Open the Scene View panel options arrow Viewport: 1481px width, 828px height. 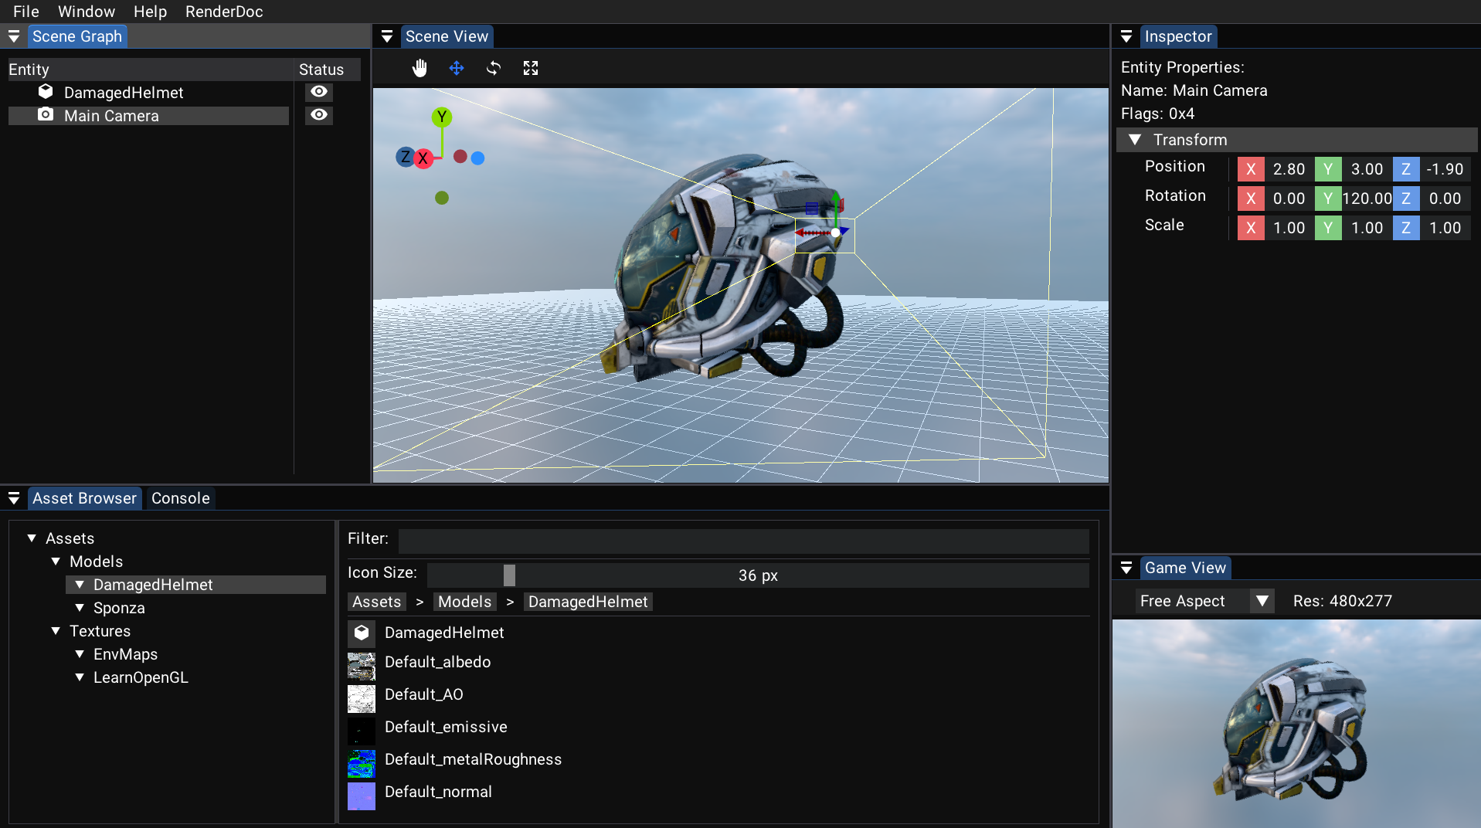(x=387, y=36)
